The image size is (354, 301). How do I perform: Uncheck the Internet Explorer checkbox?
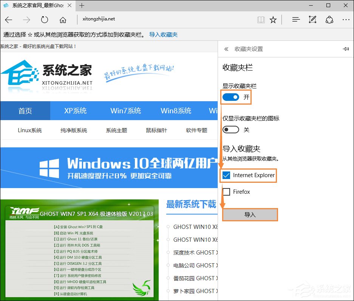[x=227, y=175]
